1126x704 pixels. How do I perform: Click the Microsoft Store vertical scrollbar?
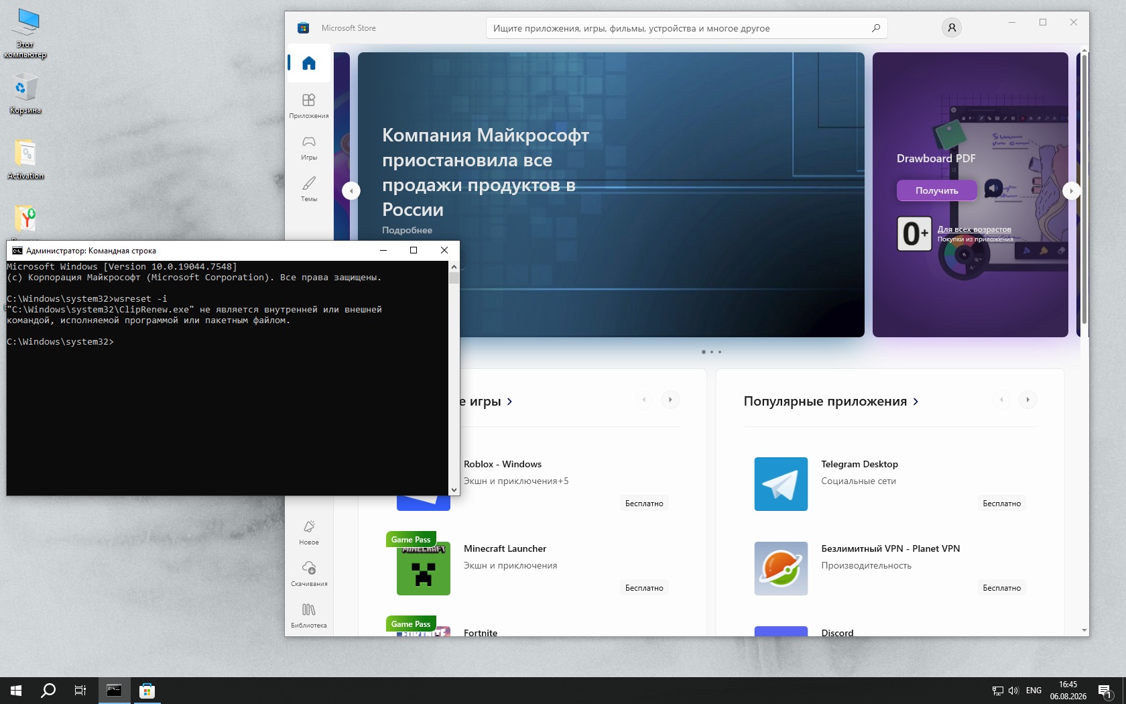coord(1084,191)
